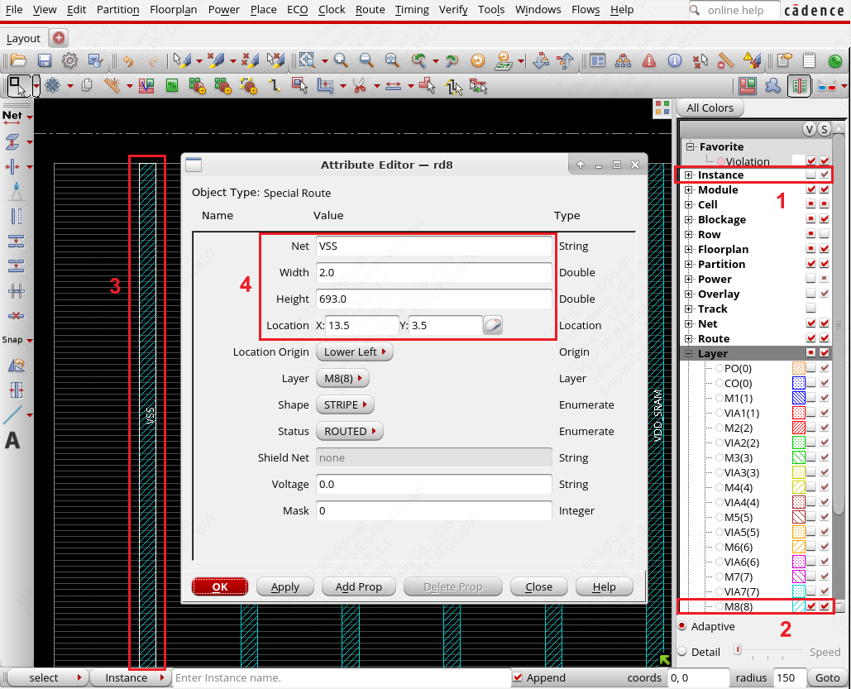Expand the Instance tree node
The width and height of the screenshot is (851, 689).
coord(688,175)
